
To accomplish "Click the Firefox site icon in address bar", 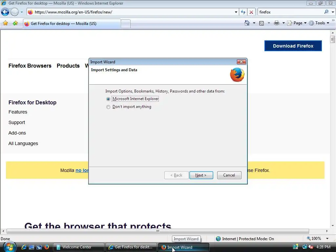I will 31,12.
